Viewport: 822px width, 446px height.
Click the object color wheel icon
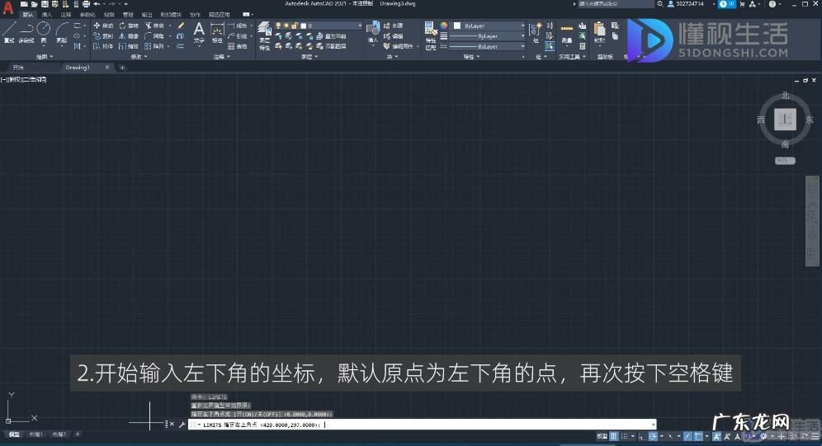443,25
